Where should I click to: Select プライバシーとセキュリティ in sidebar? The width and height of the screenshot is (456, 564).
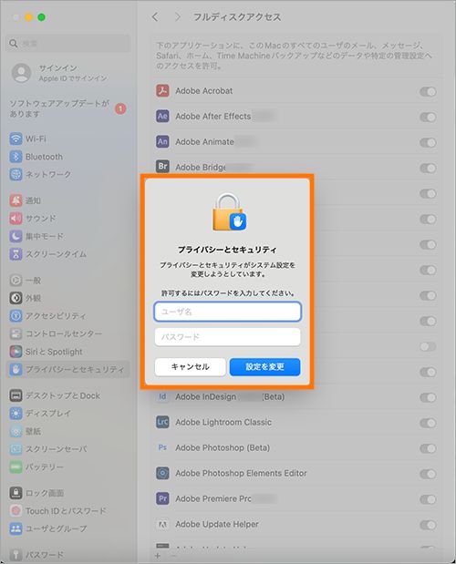[x=67, y=369]
